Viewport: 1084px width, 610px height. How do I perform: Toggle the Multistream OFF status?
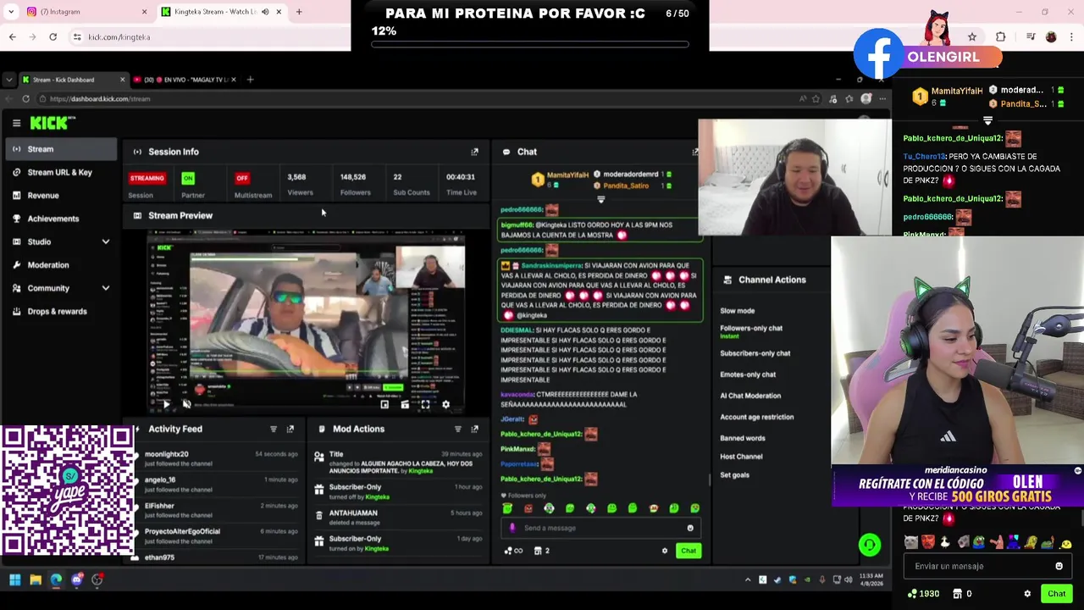pos(242,178)
